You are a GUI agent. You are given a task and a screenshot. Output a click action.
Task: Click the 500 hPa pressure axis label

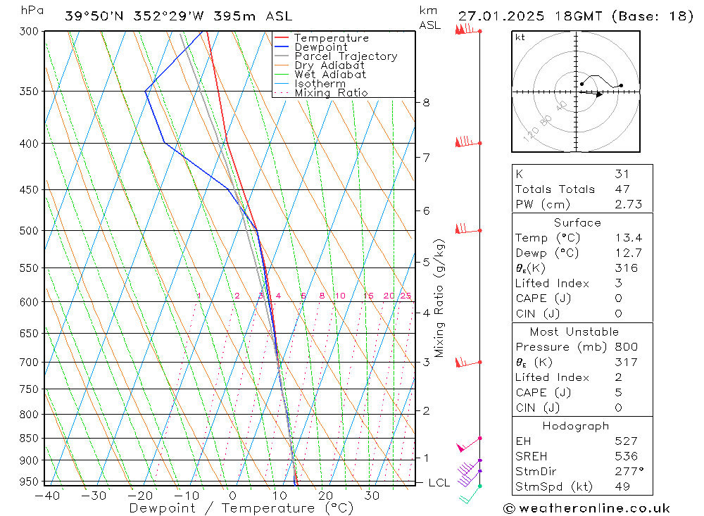(x=29, y=231)
